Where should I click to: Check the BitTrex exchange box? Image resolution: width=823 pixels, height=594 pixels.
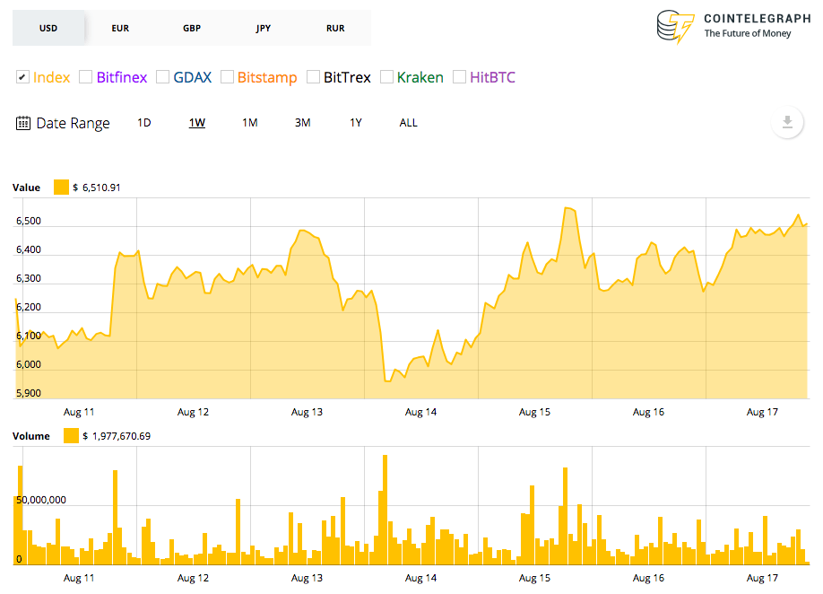pos(313,77)
